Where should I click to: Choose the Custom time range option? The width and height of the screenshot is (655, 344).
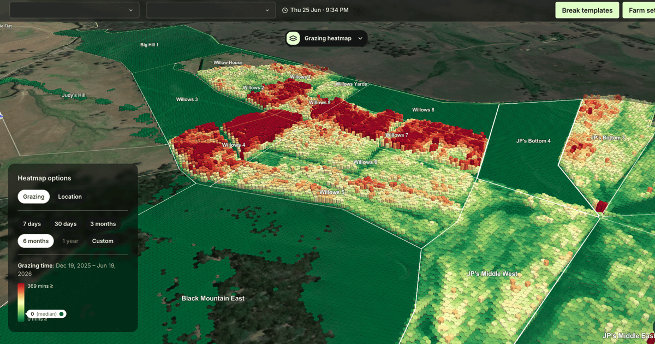pos(103,241)
